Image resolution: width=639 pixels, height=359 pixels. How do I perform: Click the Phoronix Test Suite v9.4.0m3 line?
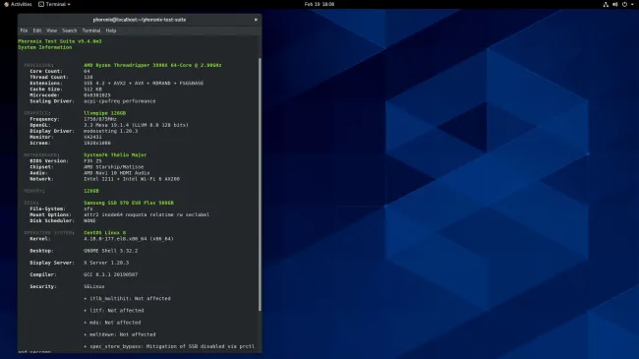(x=60, y=41)
